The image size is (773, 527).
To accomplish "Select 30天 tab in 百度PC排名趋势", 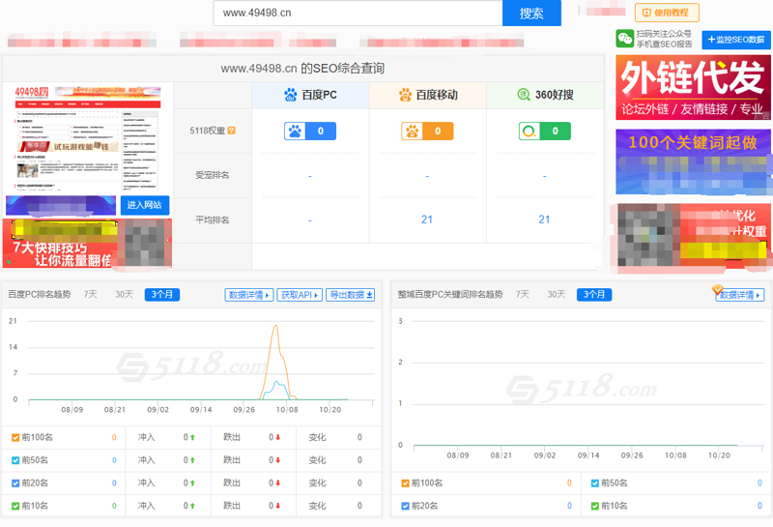I will (x=125, y=295).
